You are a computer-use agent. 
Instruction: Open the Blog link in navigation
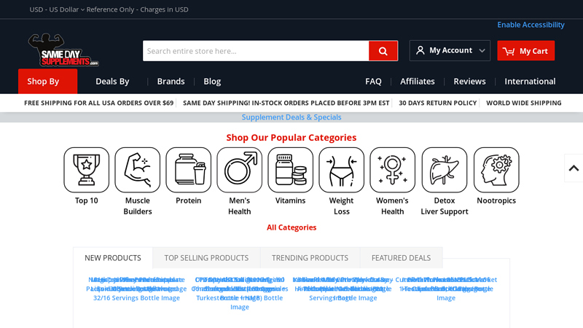click(212, 81)
